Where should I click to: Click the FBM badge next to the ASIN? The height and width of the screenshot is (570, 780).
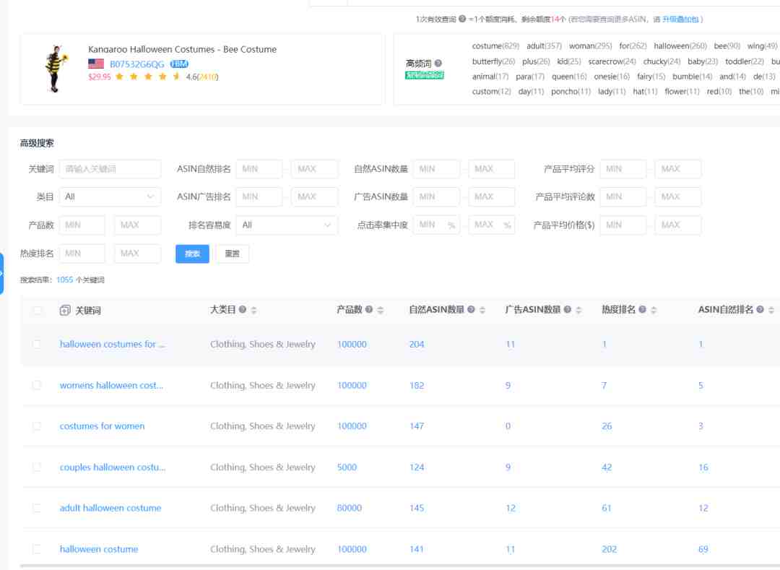coord(179,64)
